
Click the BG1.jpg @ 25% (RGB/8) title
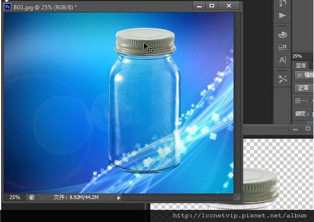[45, 7]
